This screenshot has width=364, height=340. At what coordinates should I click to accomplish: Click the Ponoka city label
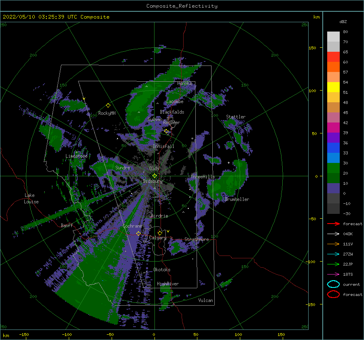pyautogui.click(x=184, y=83)
